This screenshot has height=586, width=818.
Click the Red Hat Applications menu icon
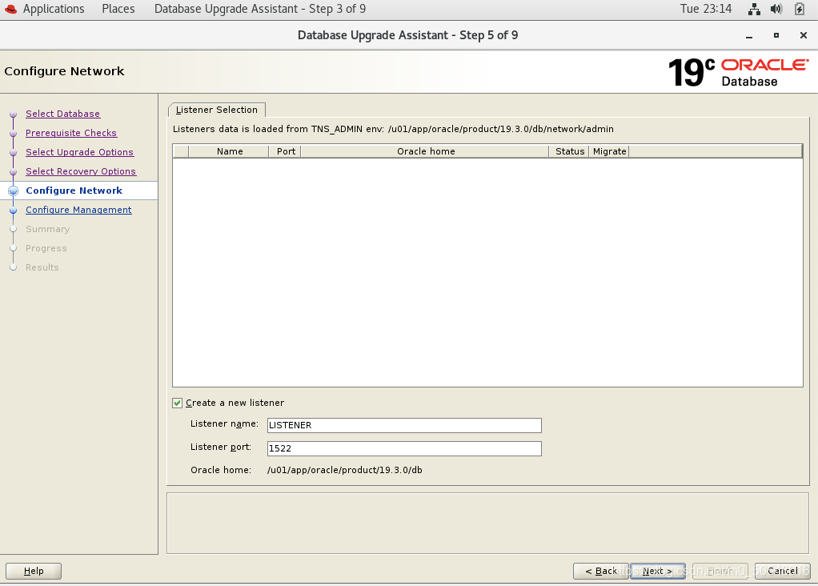click(x=10, y=9)
